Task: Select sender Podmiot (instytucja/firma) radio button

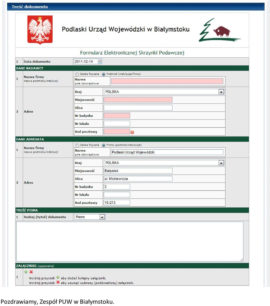Action: [103, 74]
